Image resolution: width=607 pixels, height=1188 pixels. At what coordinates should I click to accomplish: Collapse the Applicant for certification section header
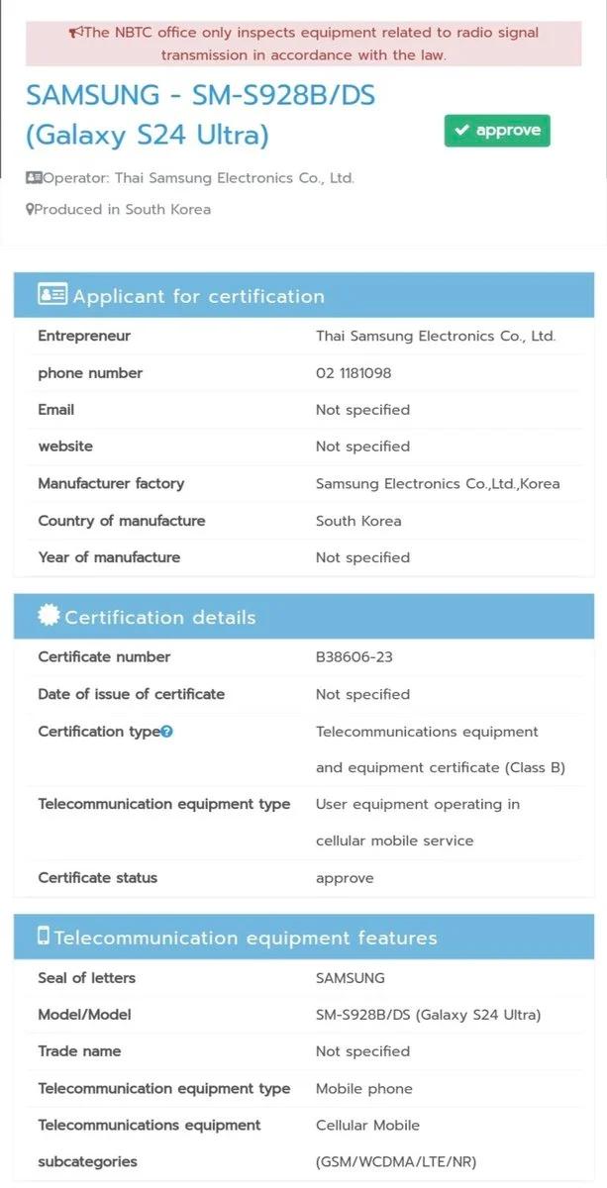[x=303, y=296]
